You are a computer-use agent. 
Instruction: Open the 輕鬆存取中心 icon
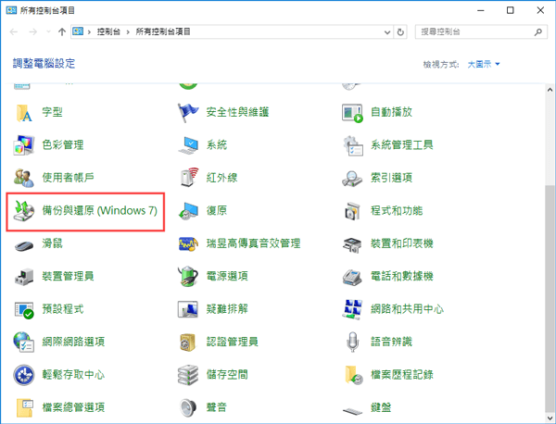24,375
